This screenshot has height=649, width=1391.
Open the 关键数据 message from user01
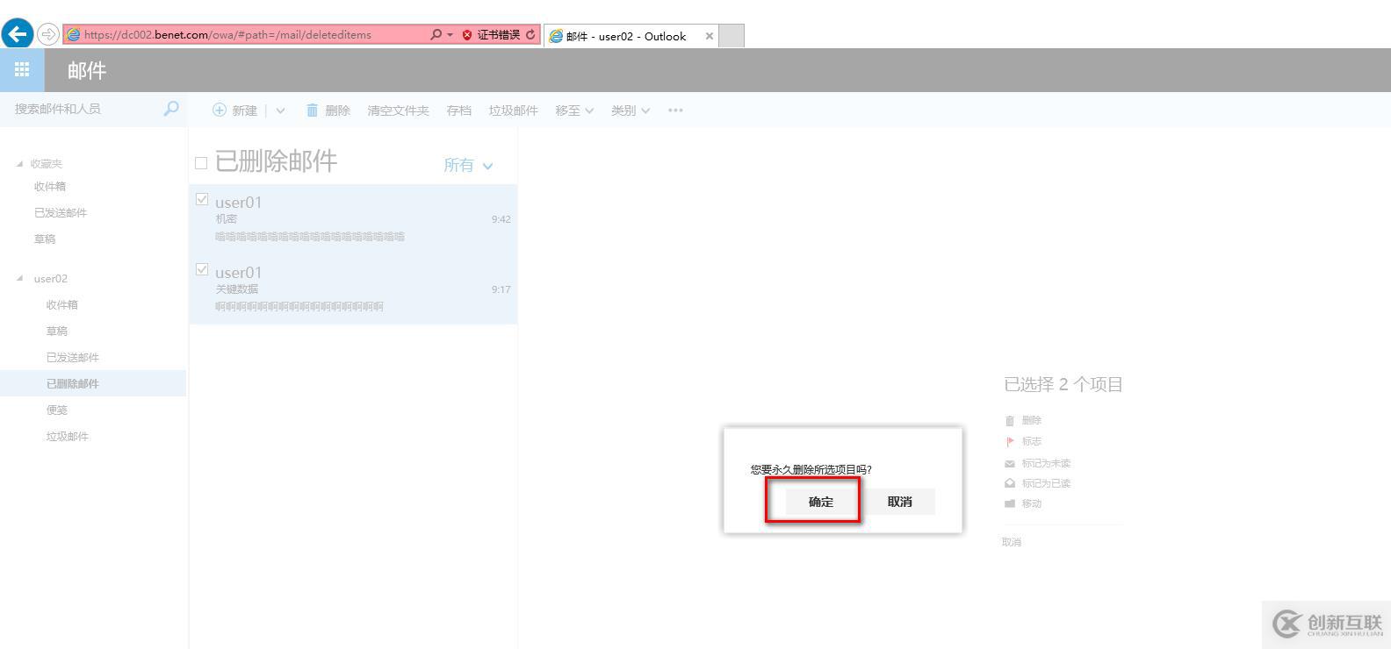coord(353,289)
